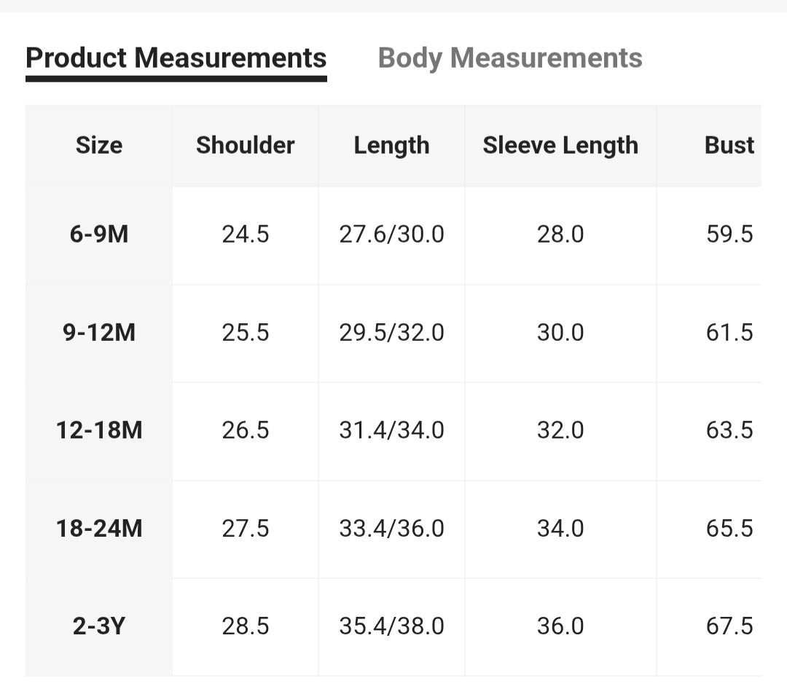Click length value 35.4/38.0 for 2-3Y
787x697 pixels.
click(x=391, y=626)
